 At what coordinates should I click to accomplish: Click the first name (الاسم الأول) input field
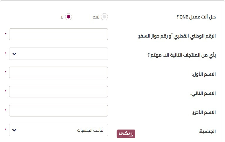point(59,72)
